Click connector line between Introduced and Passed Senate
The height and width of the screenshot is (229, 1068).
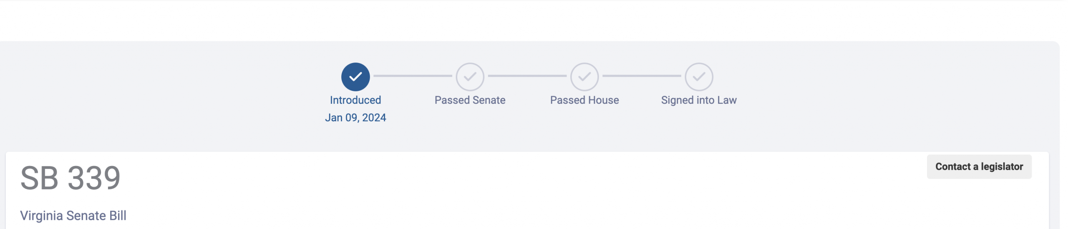[x=413, y=76]
